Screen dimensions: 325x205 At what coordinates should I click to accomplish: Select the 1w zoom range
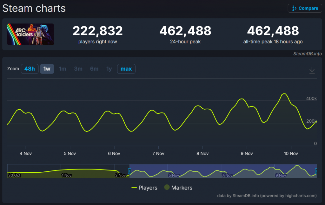[47, 69]
